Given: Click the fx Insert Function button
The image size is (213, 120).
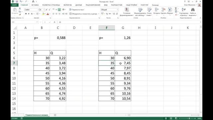Looking at the screenshot, I should 55,22.
